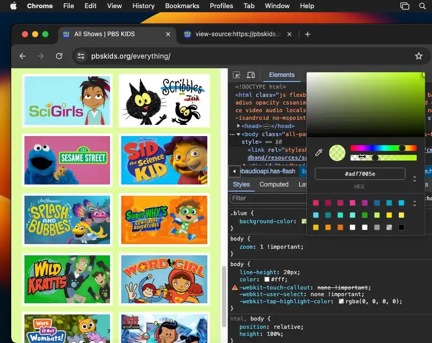This screenshot has height=343, width=432.
Task: Open a new tab with plus button
Action: pos(308,34)
